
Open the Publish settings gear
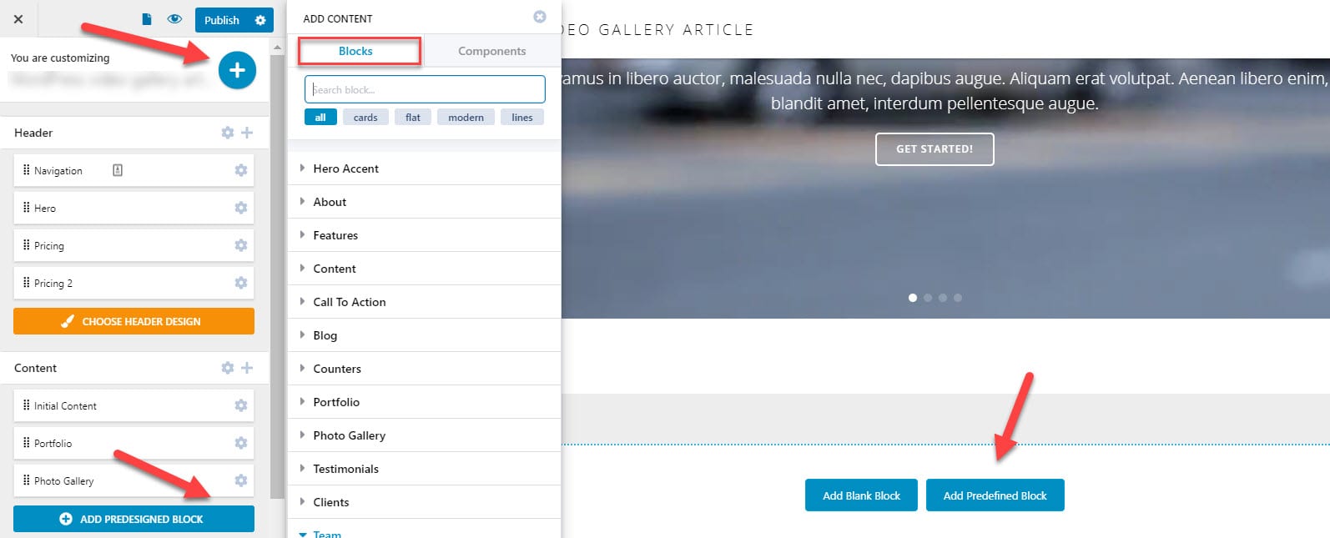coord(260,20)
